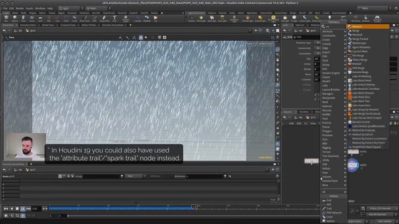Select the Tube shelf tool
The image size is (399, 224).
(x=23, y=18)
